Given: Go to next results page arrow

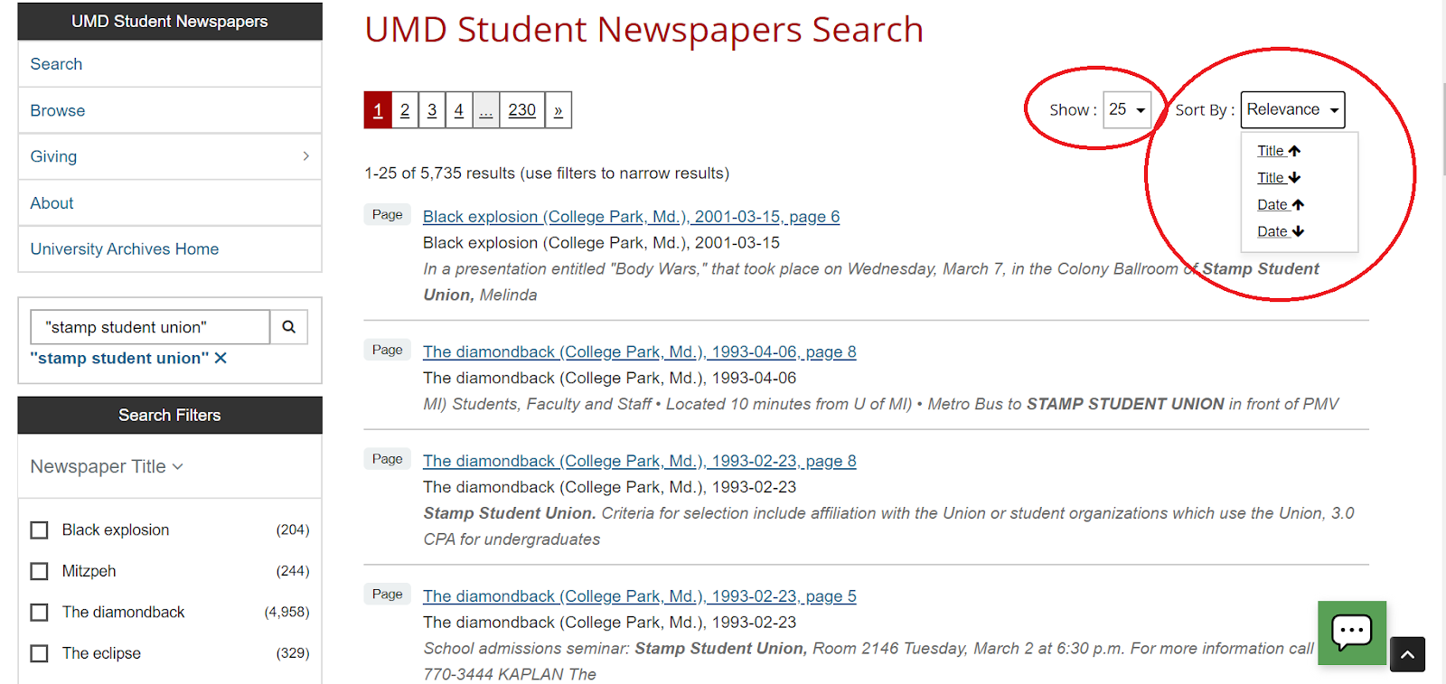Looking at the screenshot, I should coord(559,110).
